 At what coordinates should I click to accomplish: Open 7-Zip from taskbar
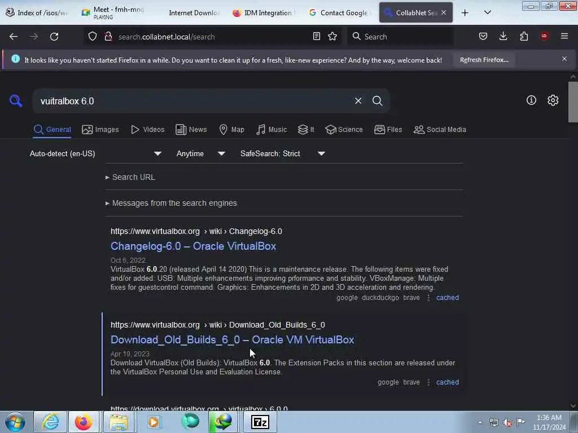pos(260,422)
